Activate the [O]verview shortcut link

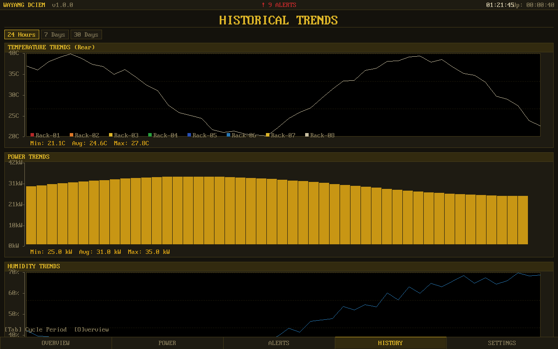[x=92, y=329]
